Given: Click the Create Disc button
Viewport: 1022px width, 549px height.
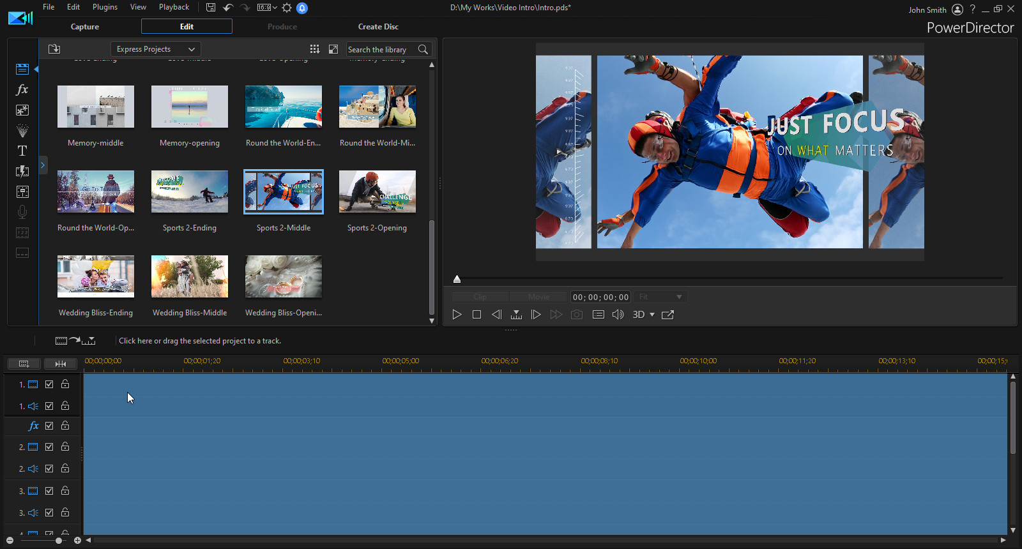Looking at the screenshot, I should click(378, 27).
